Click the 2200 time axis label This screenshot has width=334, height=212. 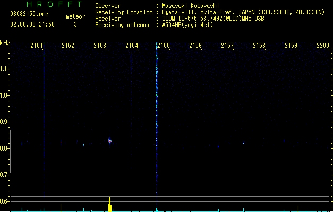(323, 46)
